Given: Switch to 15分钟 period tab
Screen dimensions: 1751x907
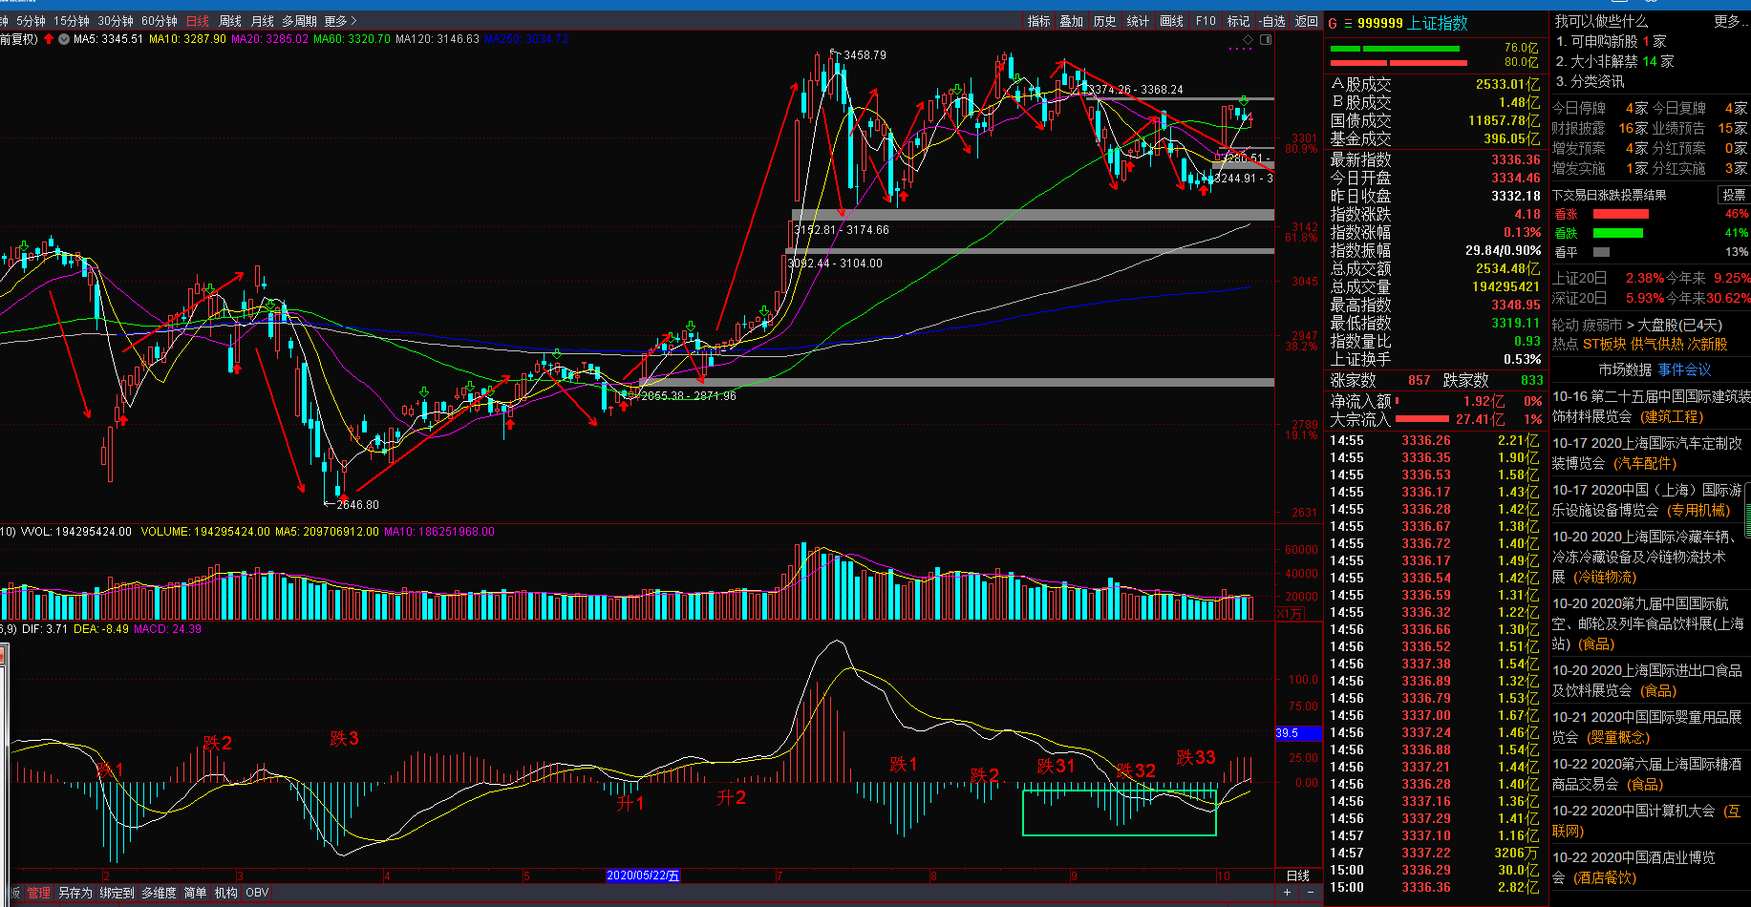Looking at the screenshot, I should coord(72,21).
